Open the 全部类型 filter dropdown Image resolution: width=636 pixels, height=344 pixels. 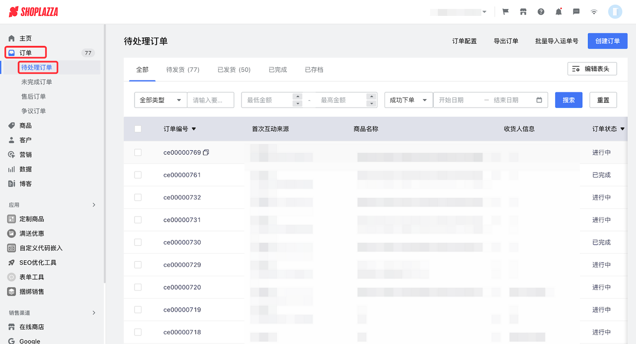160,100
